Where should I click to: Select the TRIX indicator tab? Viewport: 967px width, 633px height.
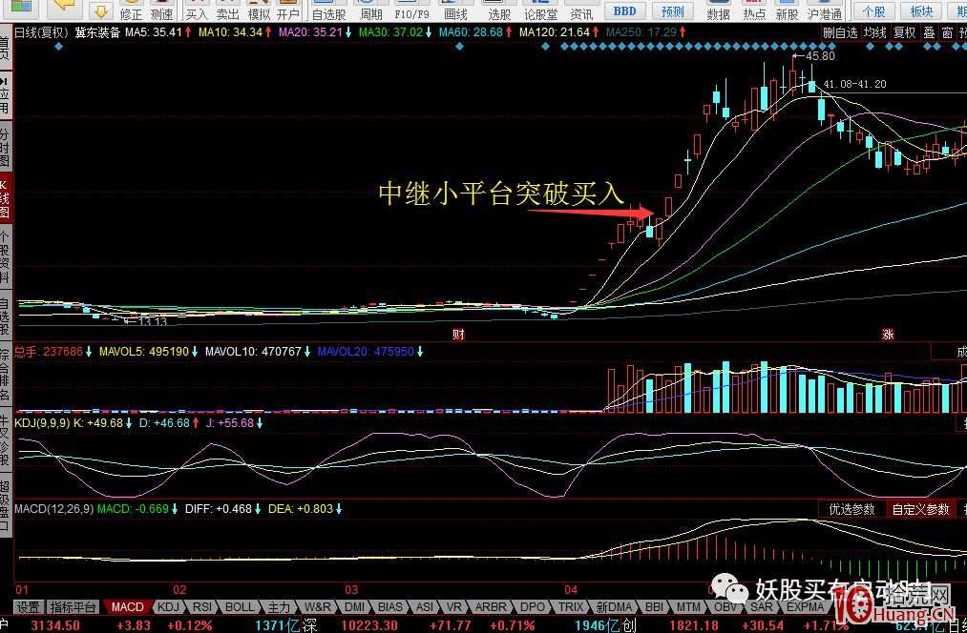pyautogui.click(x=571, y=607)
